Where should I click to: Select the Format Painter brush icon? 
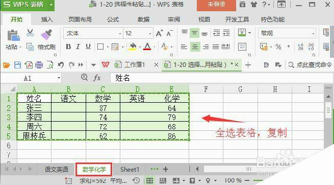tap(46, 35)
